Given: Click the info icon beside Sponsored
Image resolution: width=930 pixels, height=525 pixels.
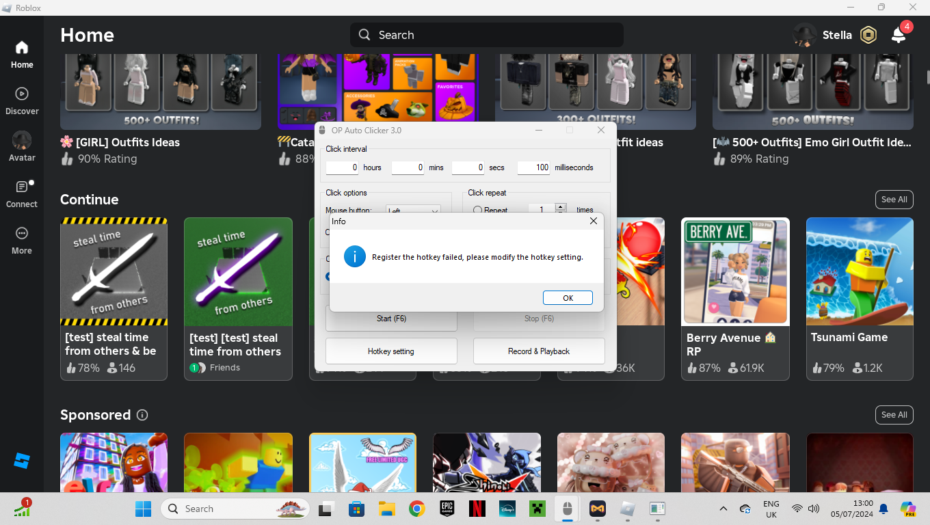Looking at the screenshot, I should (142, 415).
